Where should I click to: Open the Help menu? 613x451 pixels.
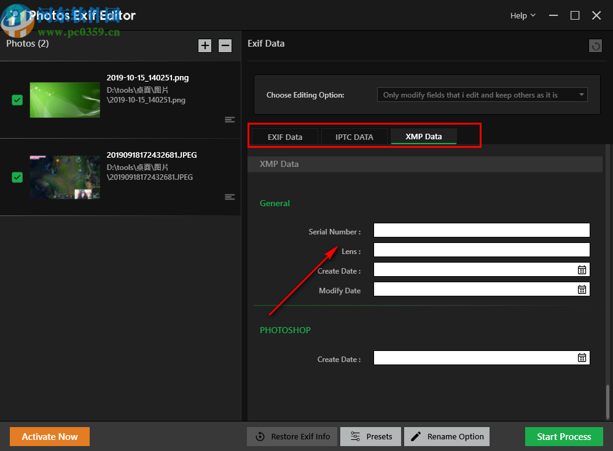521,15
